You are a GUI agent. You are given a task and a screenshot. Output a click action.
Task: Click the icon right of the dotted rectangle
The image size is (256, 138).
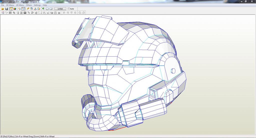[x=44, y=13]
